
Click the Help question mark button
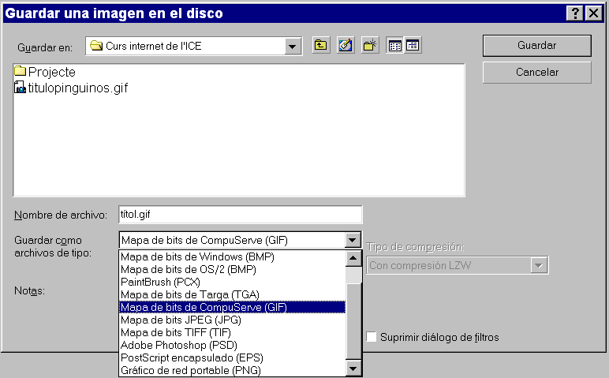click(575, 13)
